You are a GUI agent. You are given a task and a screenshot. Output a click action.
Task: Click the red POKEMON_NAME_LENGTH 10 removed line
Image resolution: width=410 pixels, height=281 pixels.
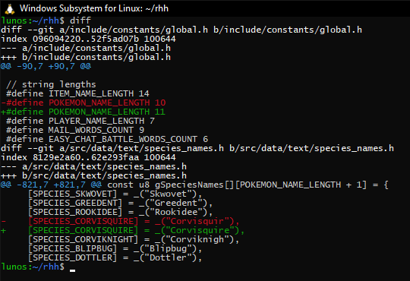[84, 103]
